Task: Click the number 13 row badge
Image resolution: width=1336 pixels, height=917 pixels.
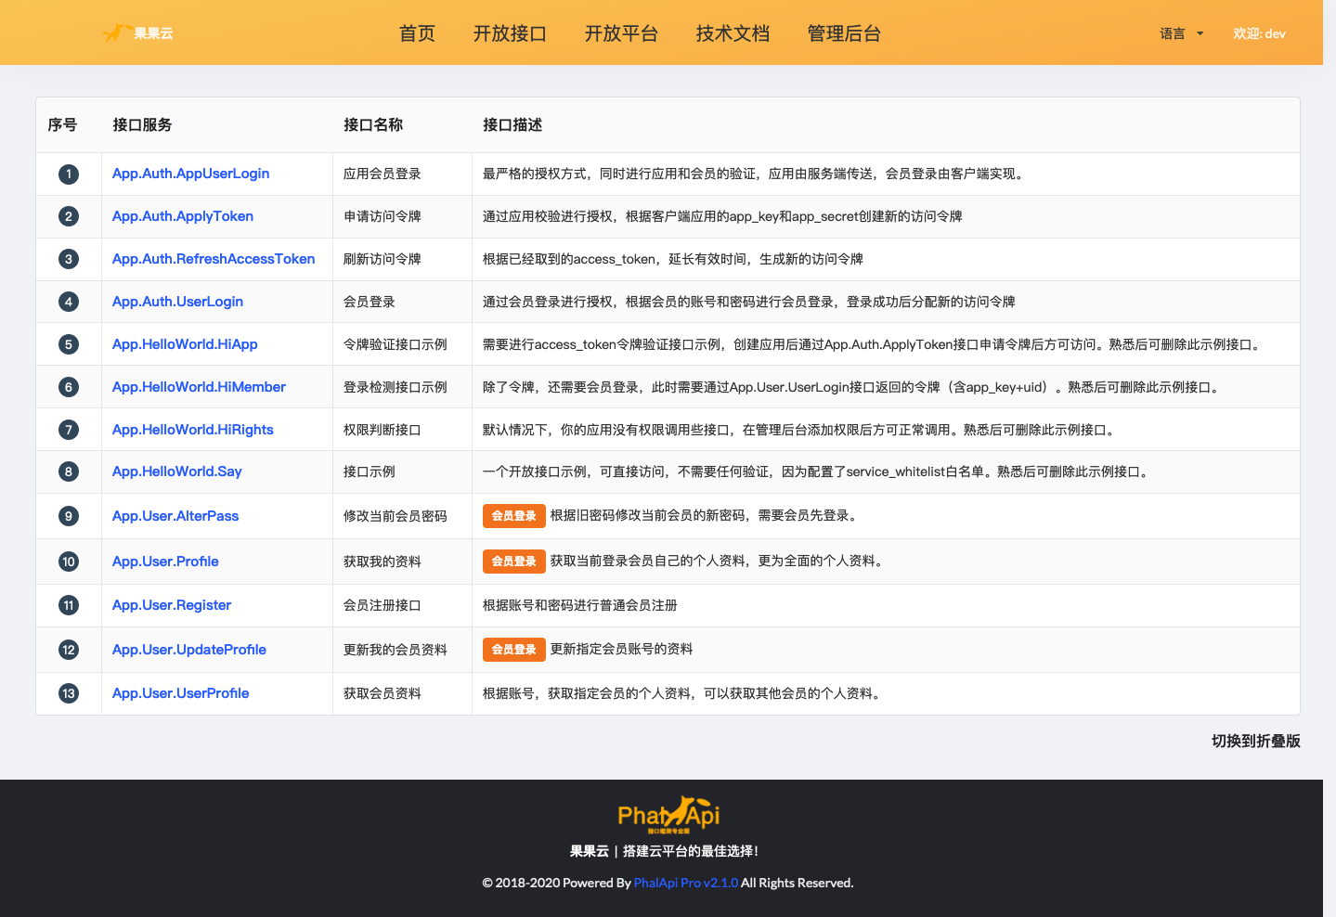Action: (69, 693)
